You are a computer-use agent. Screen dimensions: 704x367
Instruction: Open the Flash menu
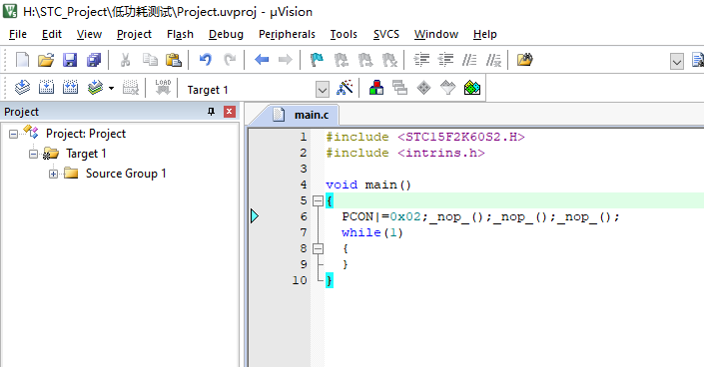(180, 35)
